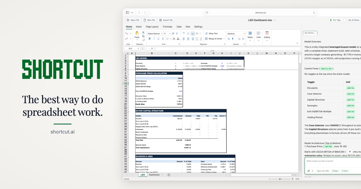361x189 pixels.
Task: Click the browser back arrow
Action: tap(139, 13)
